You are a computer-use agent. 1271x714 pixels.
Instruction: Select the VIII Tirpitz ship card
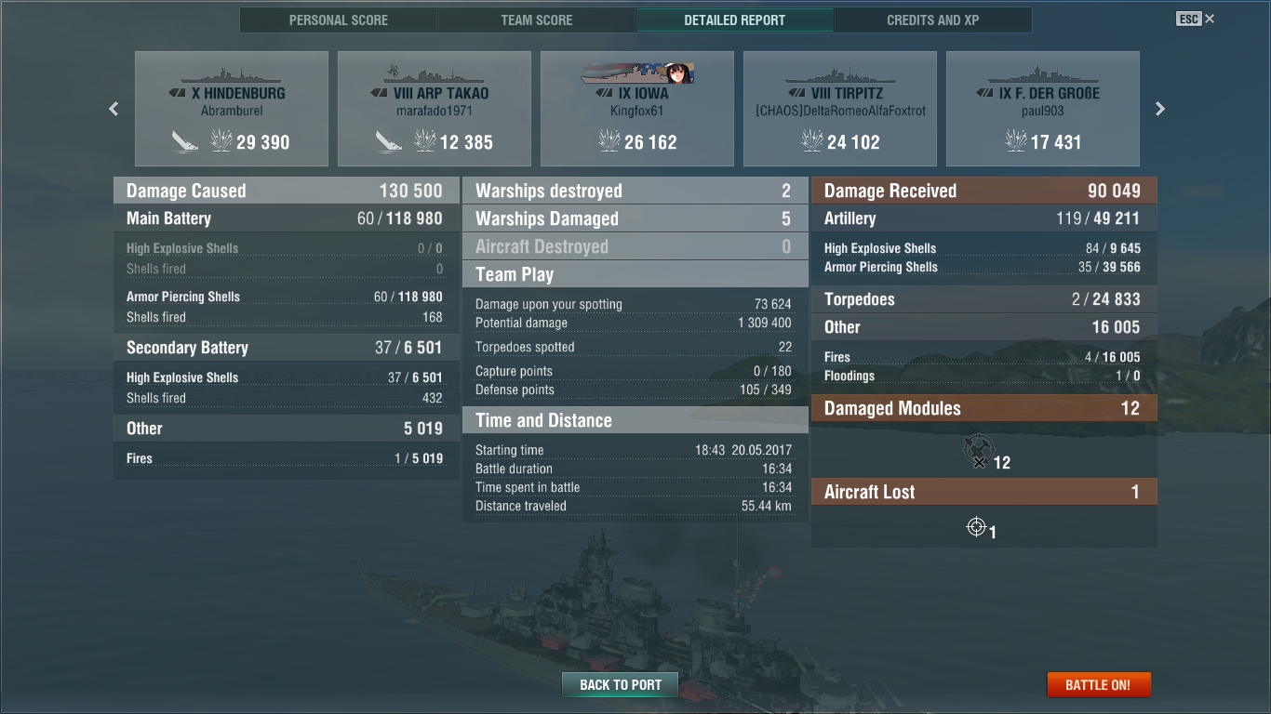point(840,109)
